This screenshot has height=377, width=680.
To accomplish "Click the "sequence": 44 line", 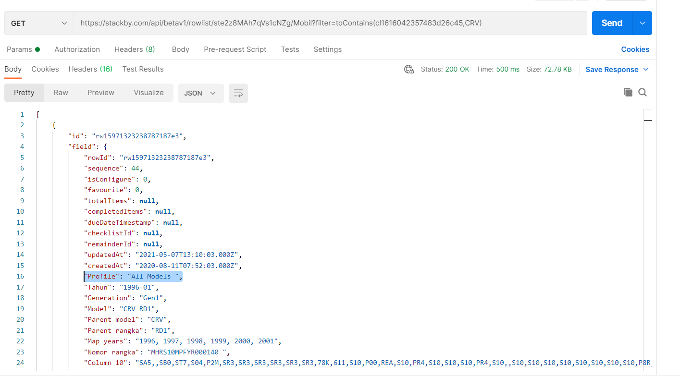I will pyautogui.click(x=113, y=169).
